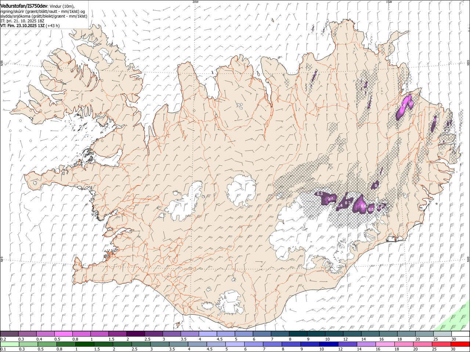The height and width of the screenshot is (352, 470).
Task: Pick the upper legend swatch between 0.3 and 0.4
Action: 28,334
